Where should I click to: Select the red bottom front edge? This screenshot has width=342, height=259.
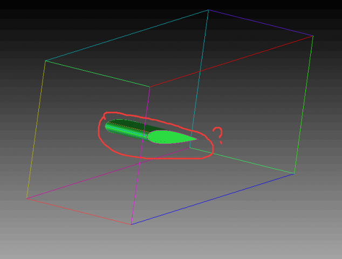point(79,211)
